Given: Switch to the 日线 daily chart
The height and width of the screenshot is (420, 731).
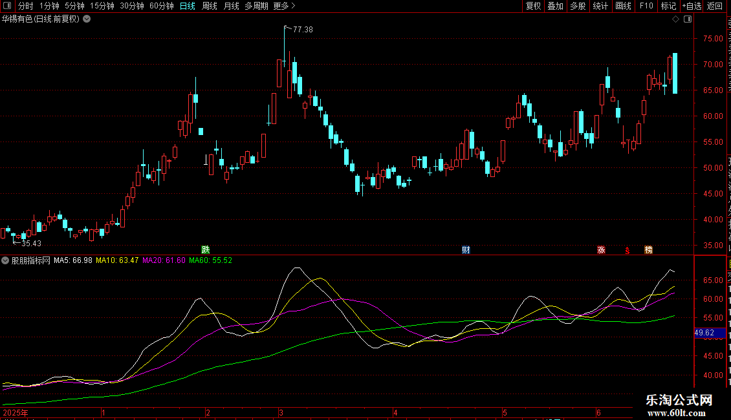Looking at the screenshot, I should [x=188, y=6].
